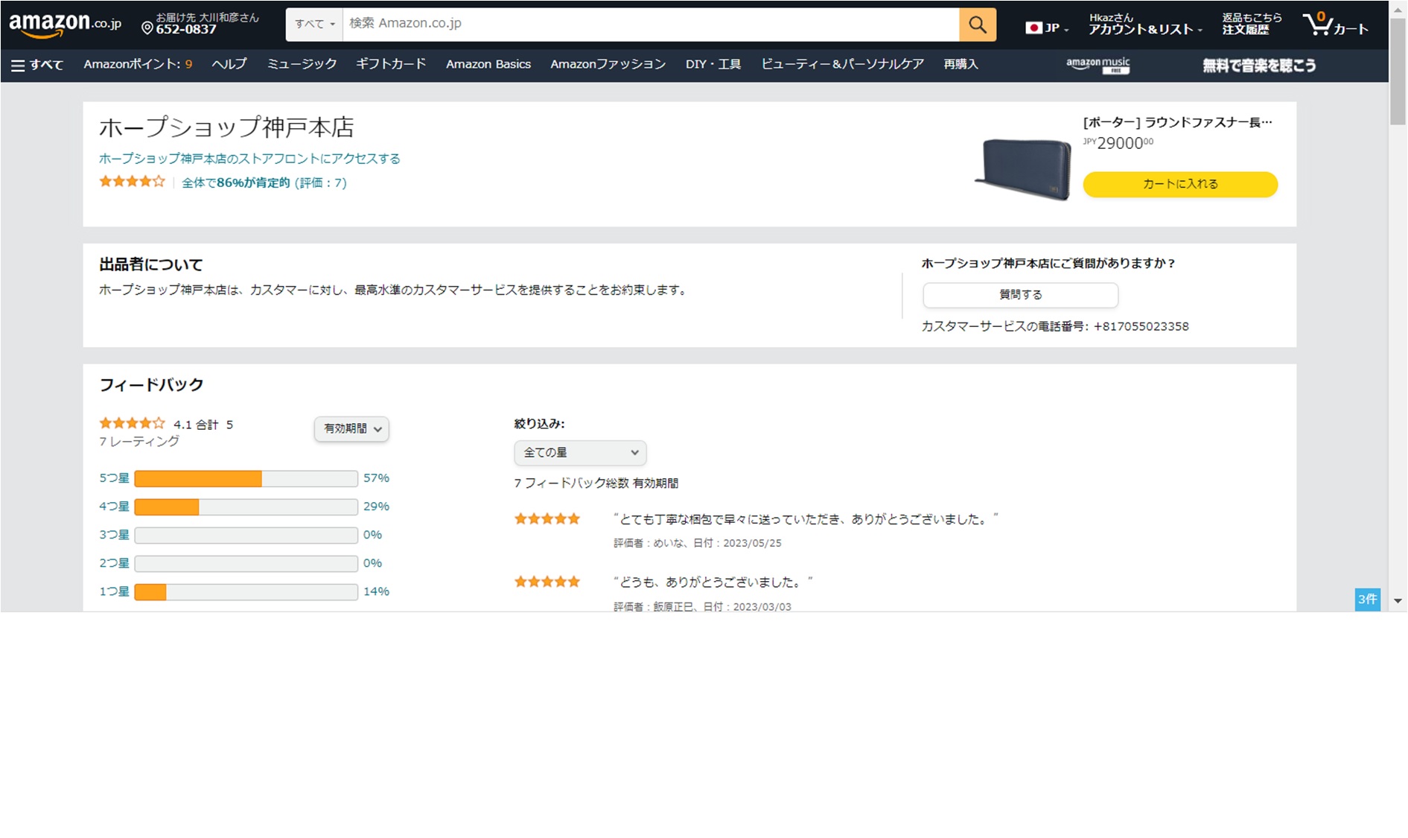Click the 57% percentage link

(x=376, y=478)
